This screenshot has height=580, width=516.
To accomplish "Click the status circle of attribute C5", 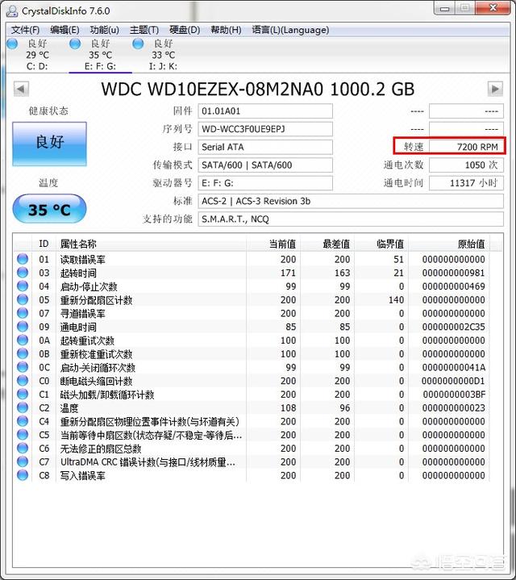I will click(23, 434).
